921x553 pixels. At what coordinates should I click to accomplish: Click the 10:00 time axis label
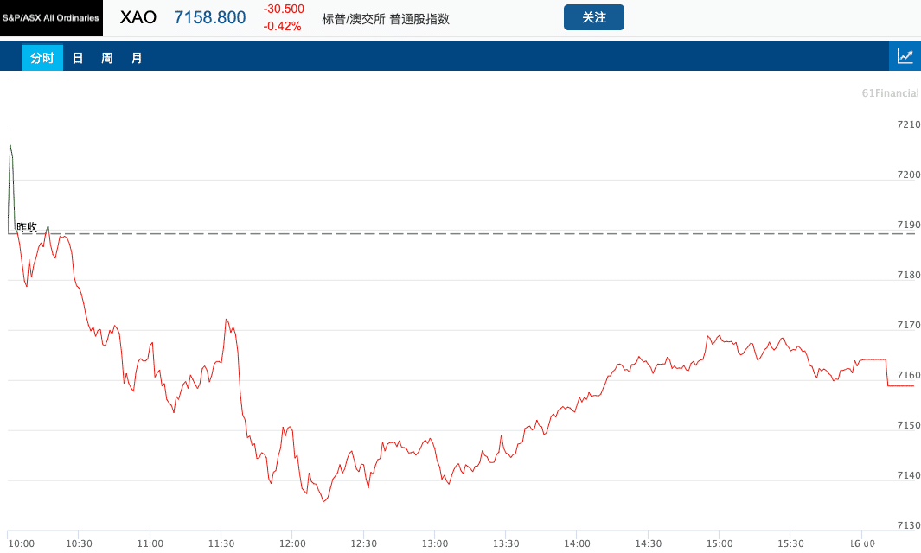click(21, 543)
